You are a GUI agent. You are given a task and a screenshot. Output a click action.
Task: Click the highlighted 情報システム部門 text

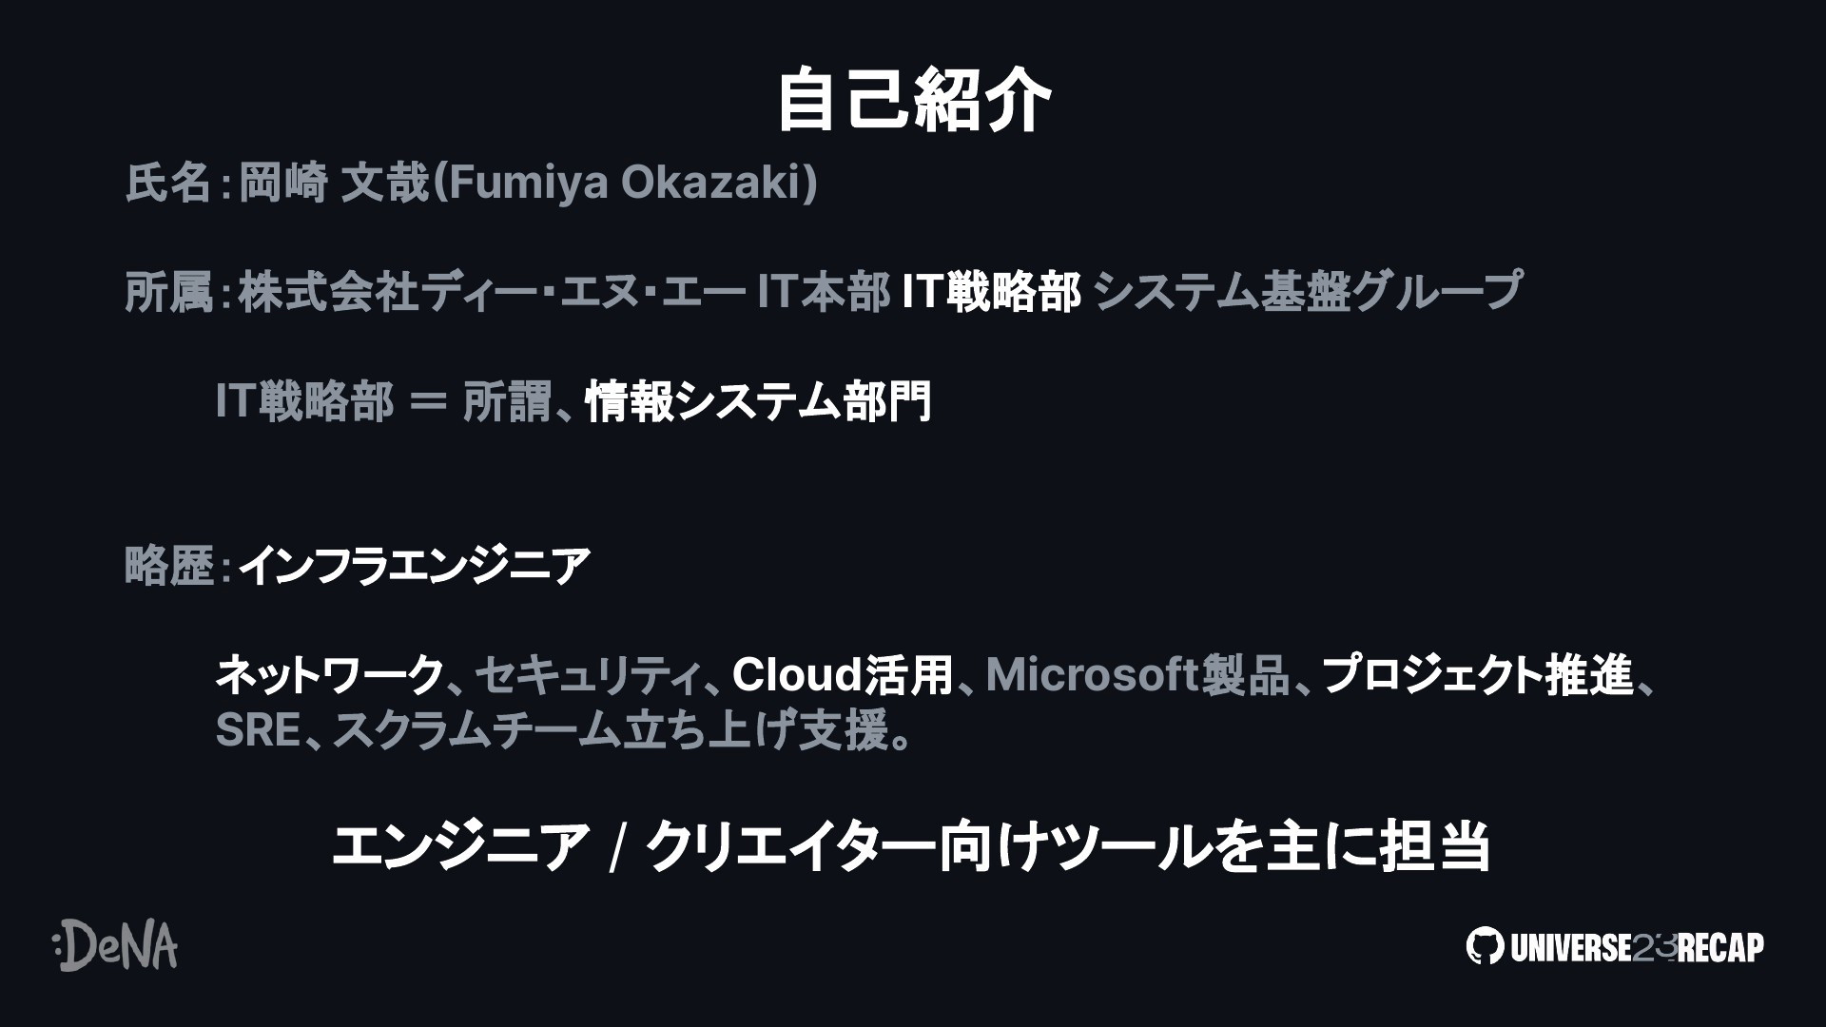758,401
